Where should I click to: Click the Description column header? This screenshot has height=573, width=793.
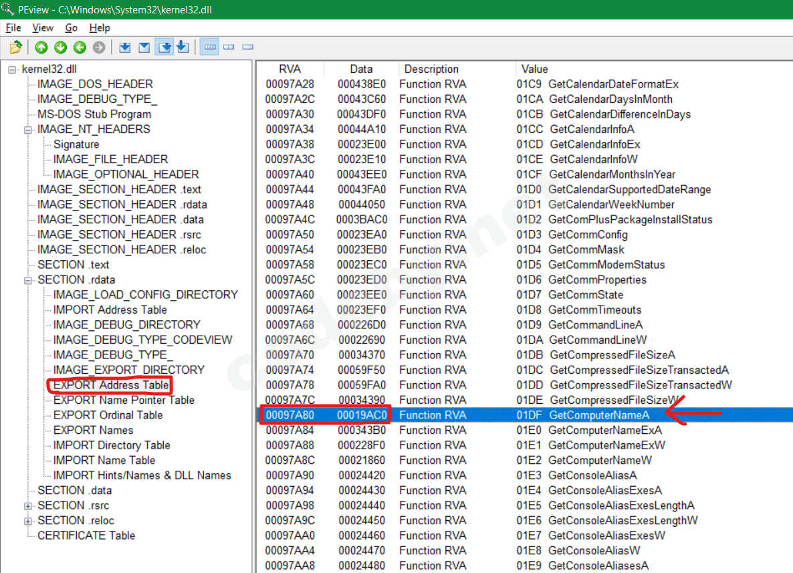pyautogui.click(x=431, y=69)
